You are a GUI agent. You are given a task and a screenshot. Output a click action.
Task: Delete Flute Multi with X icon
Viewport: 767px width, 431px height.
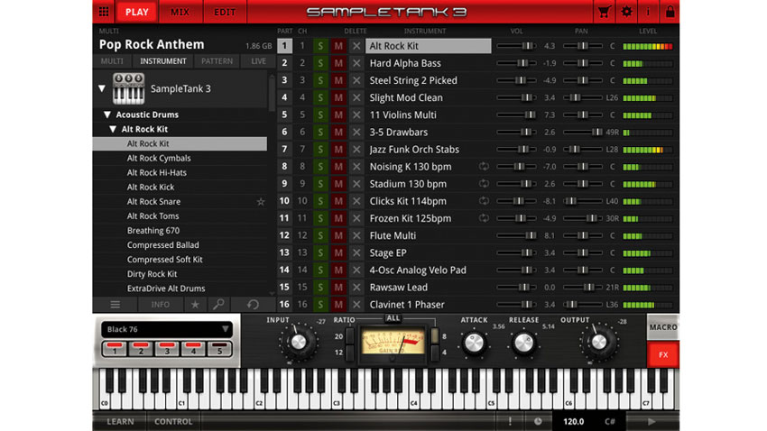356,235
